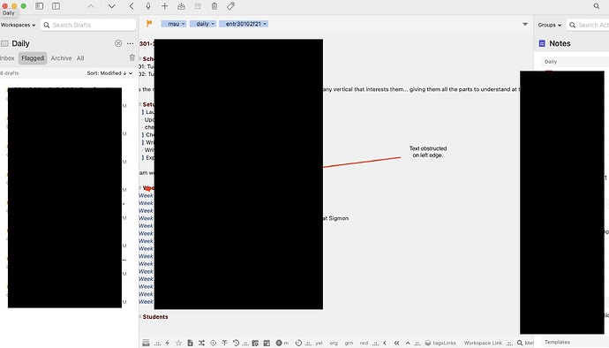Click the archive box icon in action bar

click(146, 343)
